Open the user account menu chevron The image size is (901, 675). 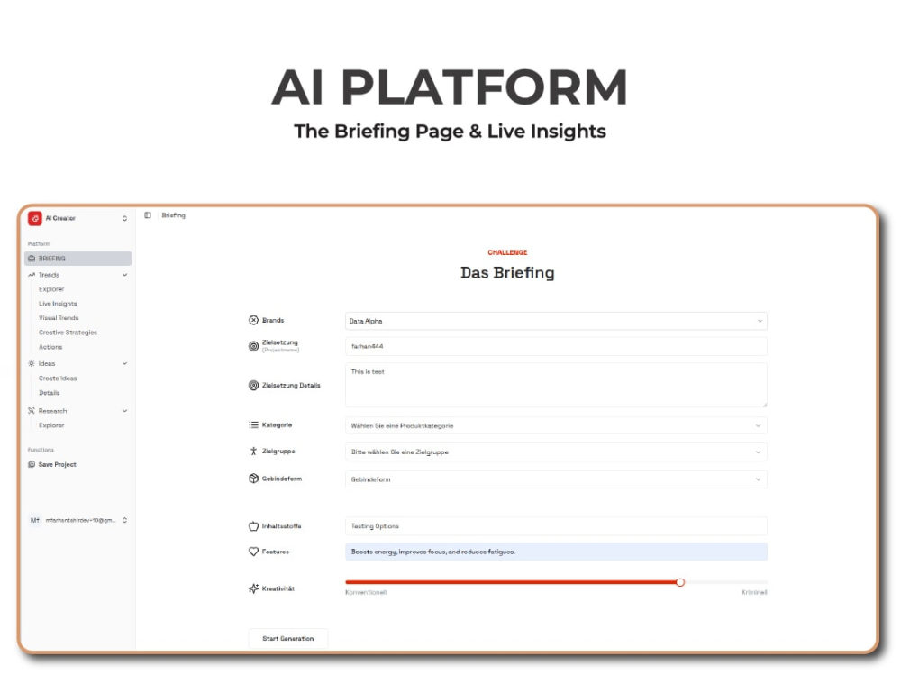pyautogui.click(x=124, y=520)
